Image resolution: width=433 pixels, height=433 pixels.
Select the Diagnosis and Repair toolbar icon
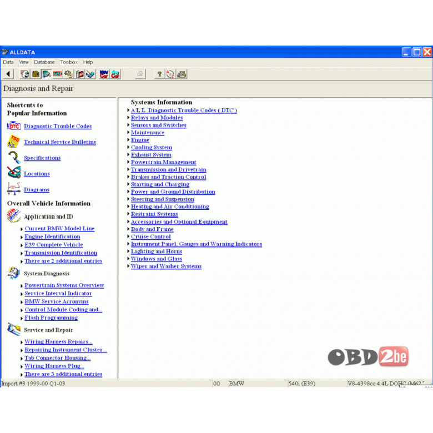coord(47,74)
